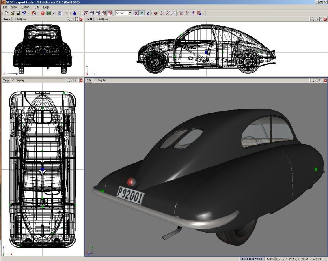Click the Back view label button

click(6, 19)
